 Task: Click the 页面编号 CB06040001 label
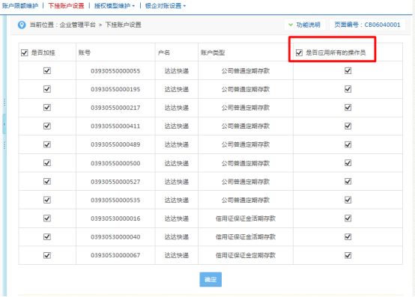click(367, 25)
